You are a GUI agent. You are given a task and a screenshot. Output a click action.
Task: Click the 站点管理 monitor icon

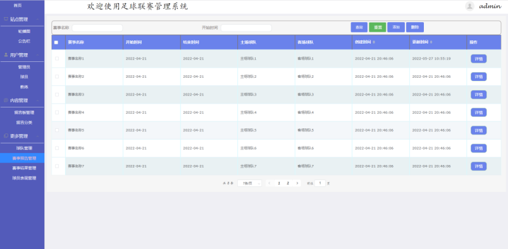pos(6,19)
